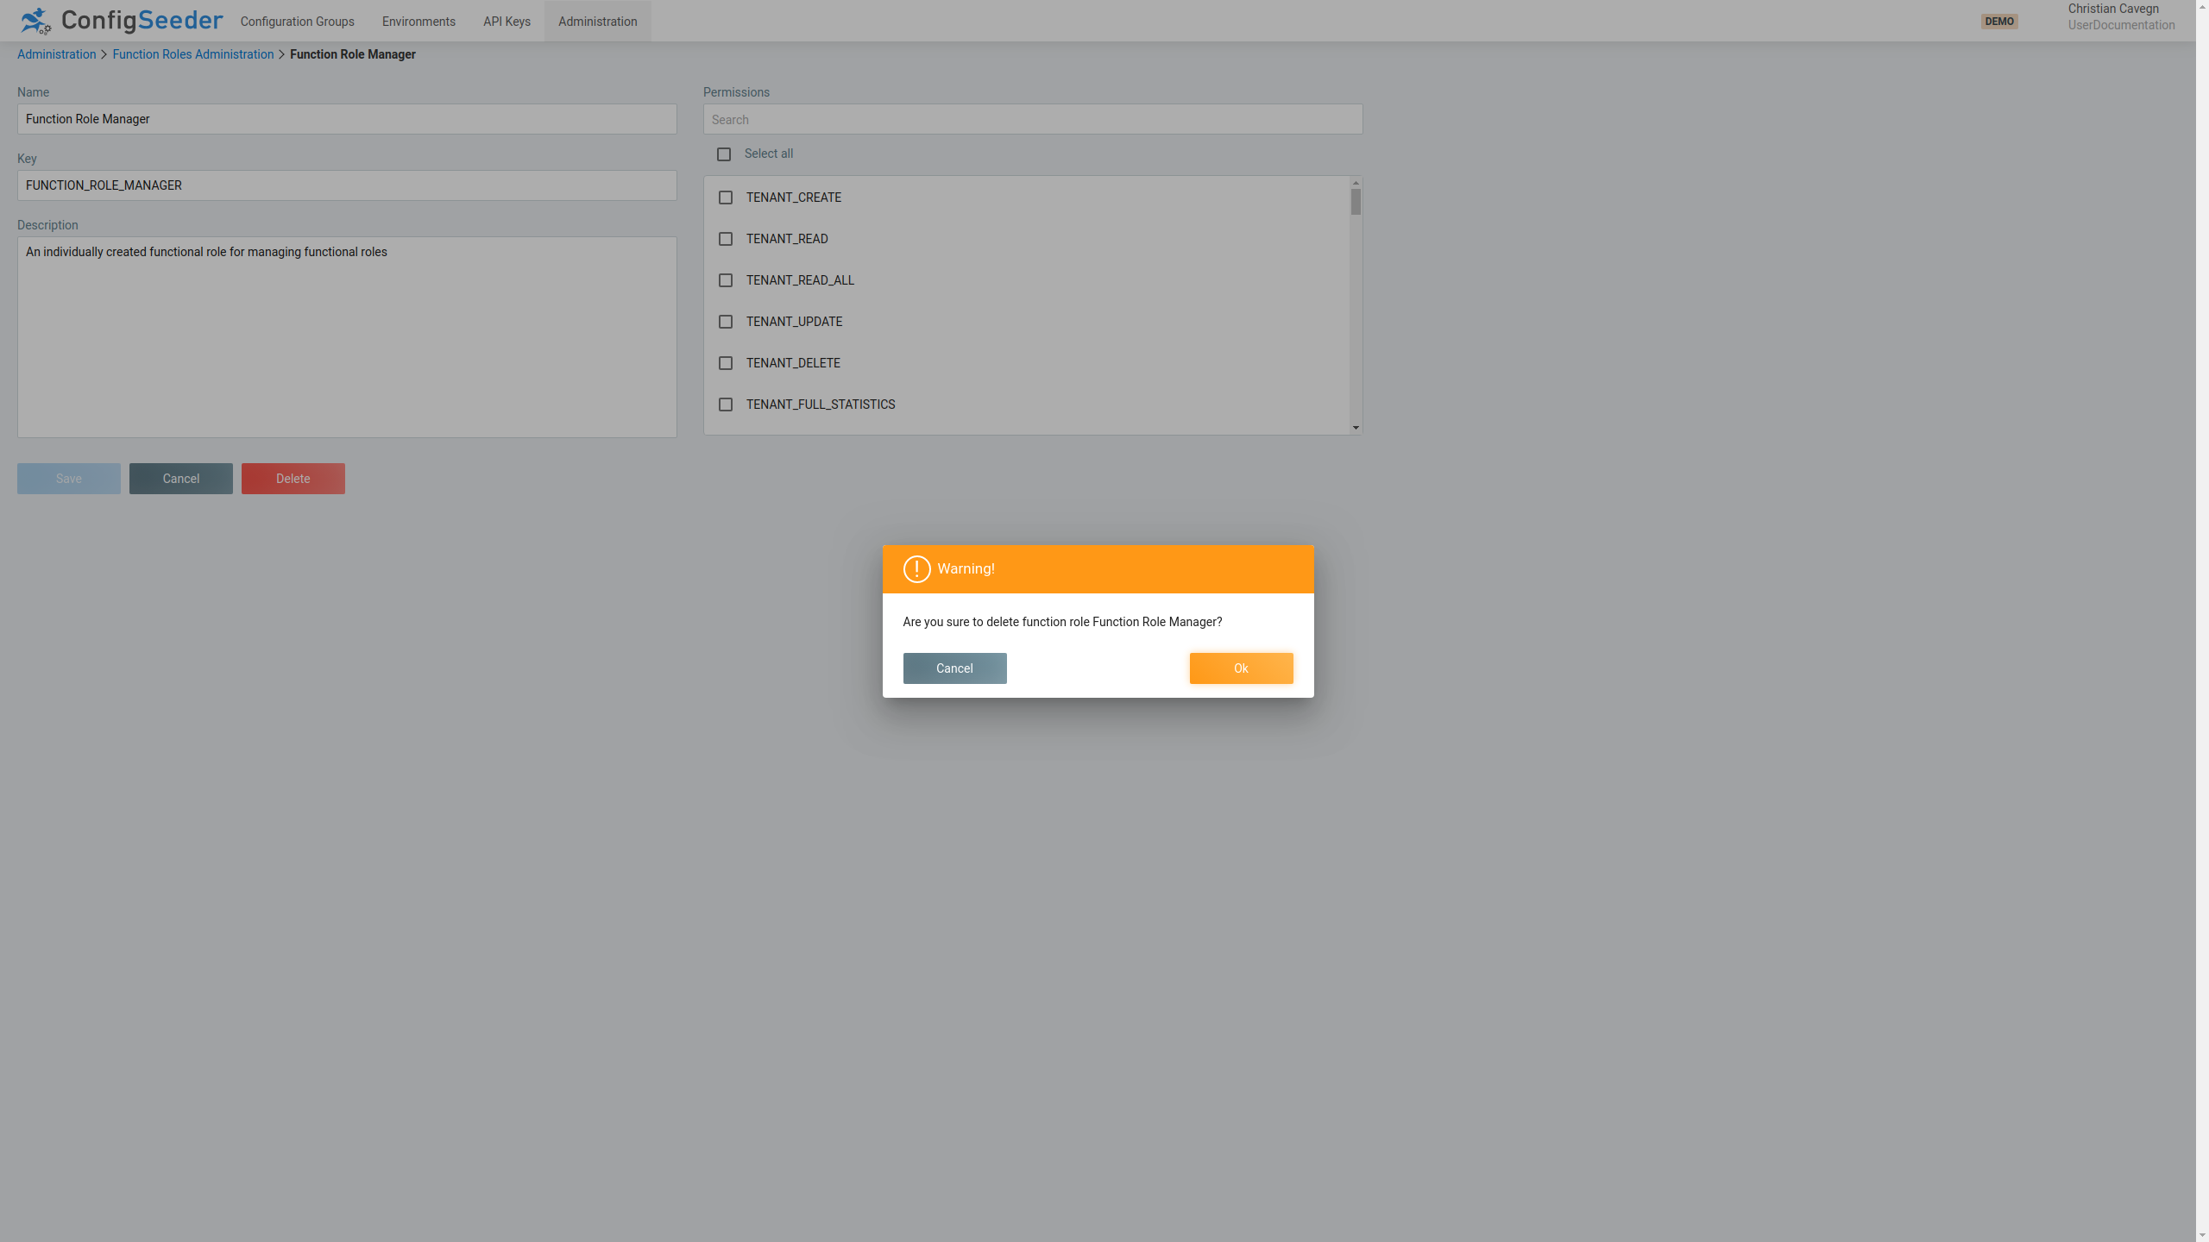Click the red Delete button
Viewport: 2209px width, 1242px height.
[293, 478]
